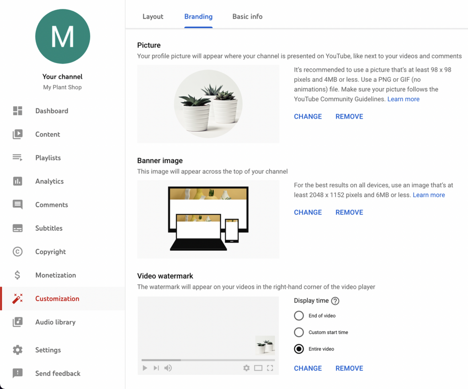Click the fullscreen icon in preview player

270,368
